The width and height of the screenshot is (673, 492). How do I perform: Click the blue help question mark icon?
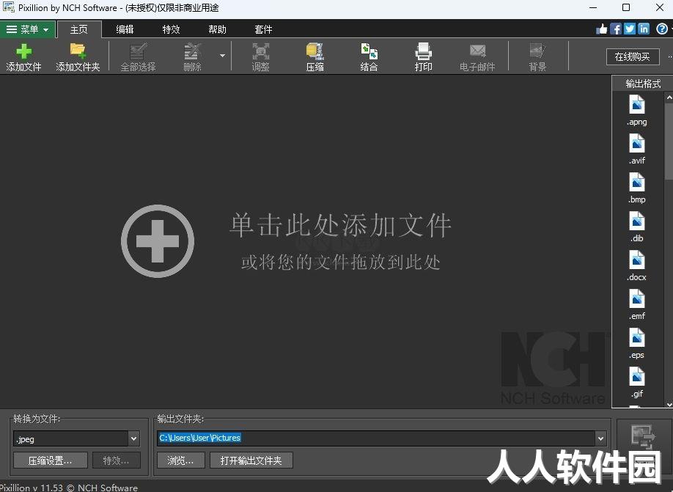662,29
